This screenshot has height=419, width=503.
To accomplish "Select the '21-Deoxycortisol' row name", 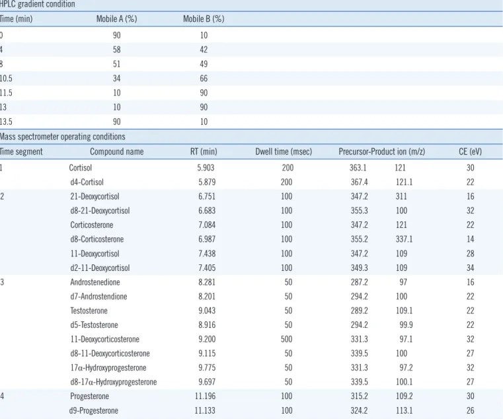I will pos(95,196).
